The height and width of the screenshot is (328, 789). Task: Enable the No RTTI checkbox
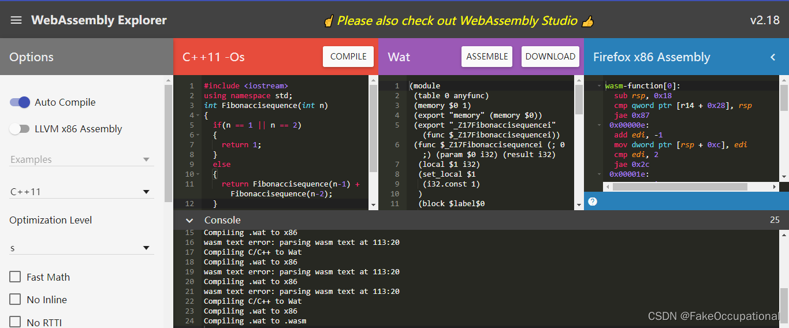tap(15, 322)
